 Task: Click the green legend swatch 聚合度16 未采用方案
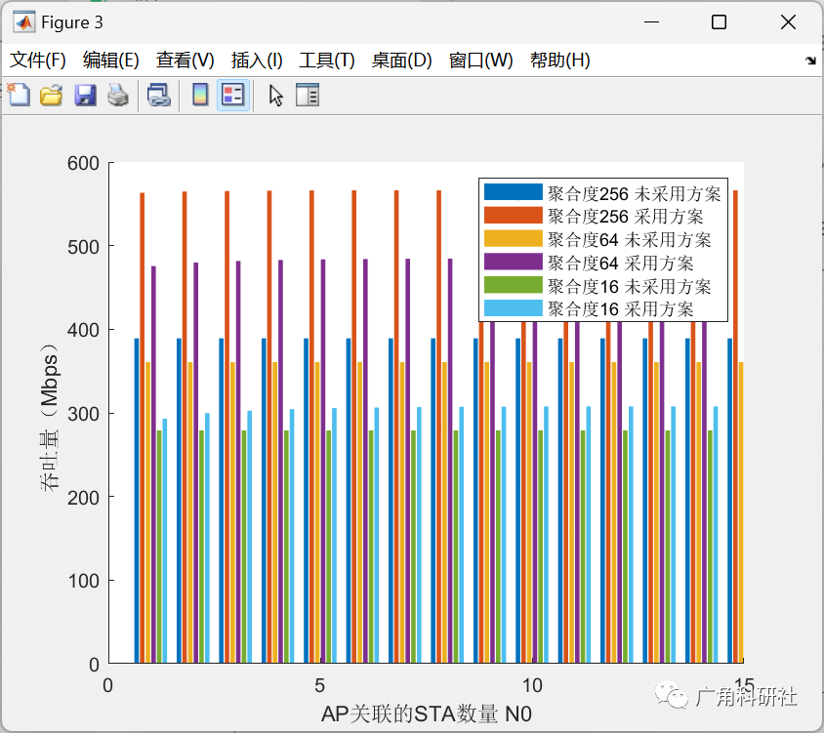click(x=513, y=284)
